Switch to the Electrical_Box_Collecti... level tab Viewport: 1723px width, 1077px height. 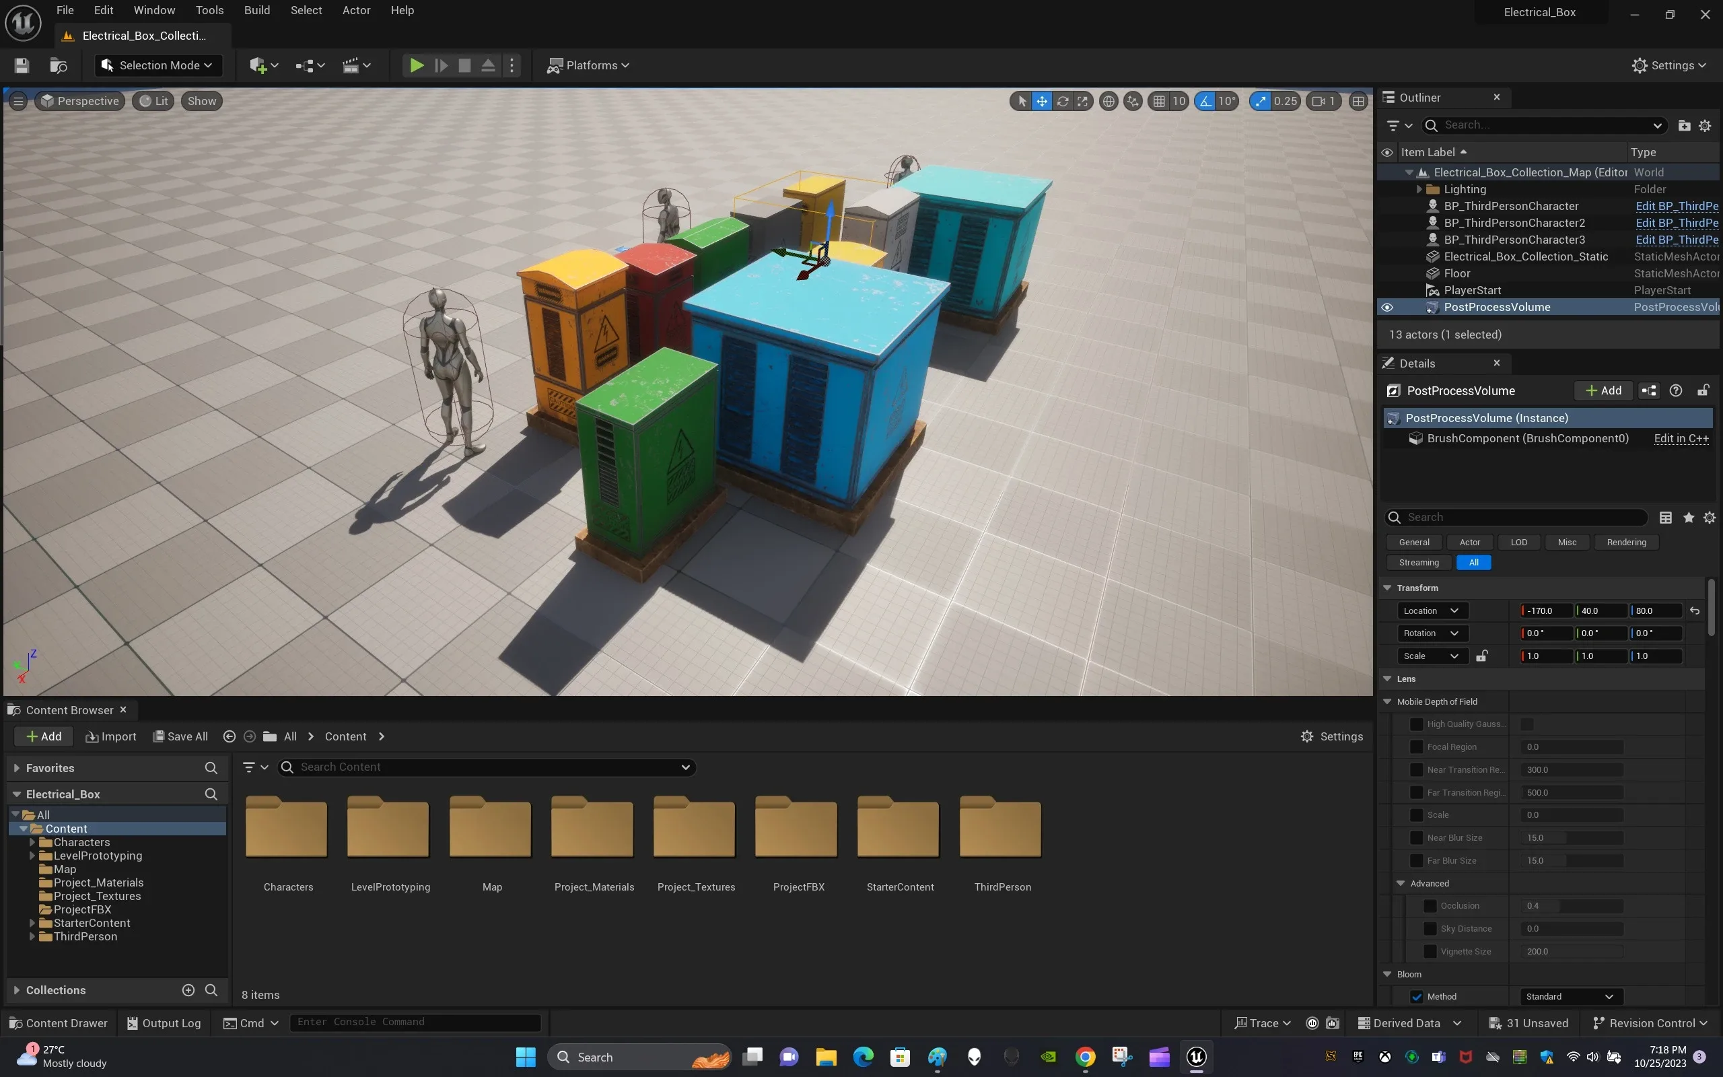[143, 36]
